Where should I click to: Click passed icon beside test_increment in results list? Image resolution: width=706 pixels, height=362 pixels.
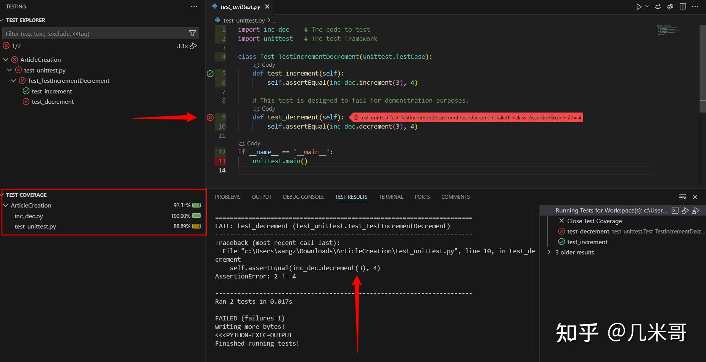pos(561,241)
